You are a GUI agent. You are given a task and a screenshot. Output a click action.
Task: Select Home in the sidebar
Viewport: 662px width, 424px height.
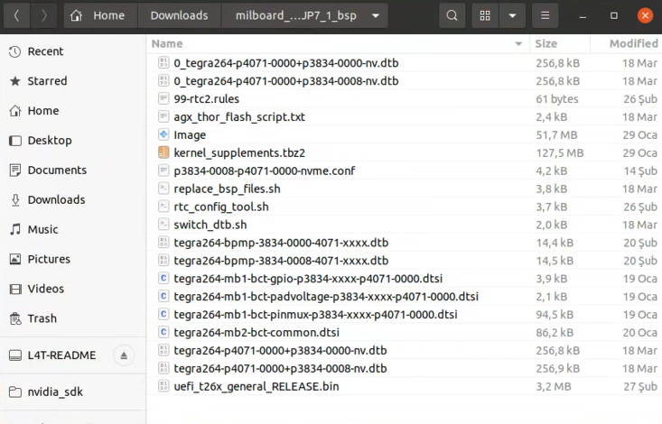[73, 111]
